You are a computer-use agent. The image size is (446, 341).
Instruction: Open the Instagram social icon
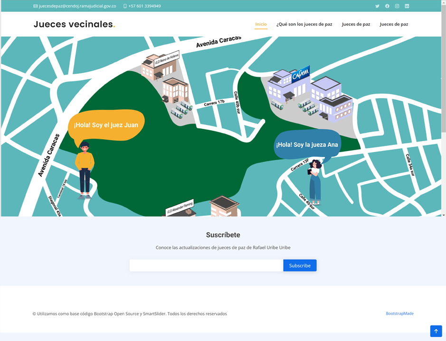[397, 6]
